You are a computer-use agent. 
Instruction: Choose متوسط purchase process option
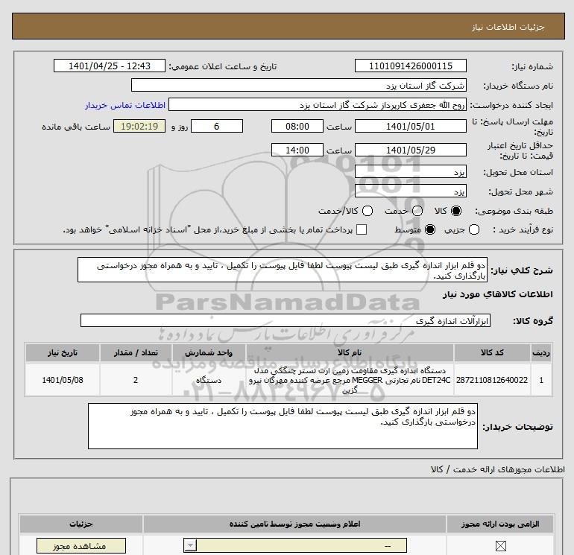click(x=430, y=229)
